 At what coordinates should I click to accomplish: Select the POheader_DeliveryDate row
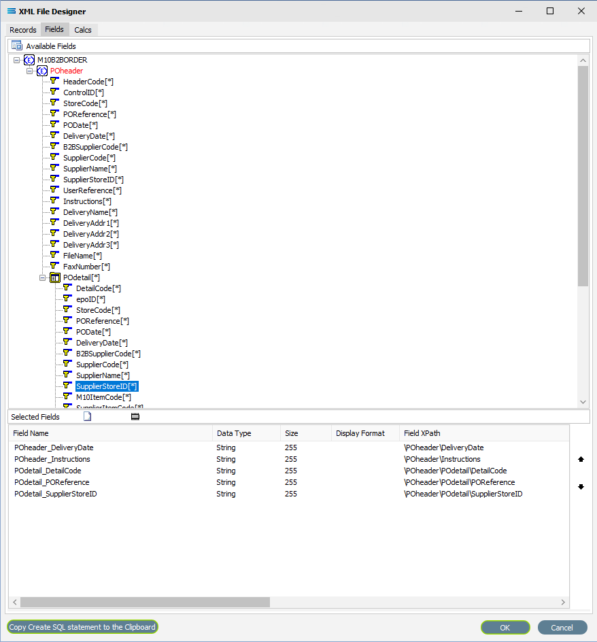[289, 447]
